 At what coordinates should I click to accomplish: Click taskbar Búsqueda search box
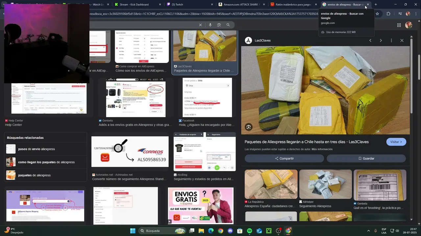[x=162, y=231]
